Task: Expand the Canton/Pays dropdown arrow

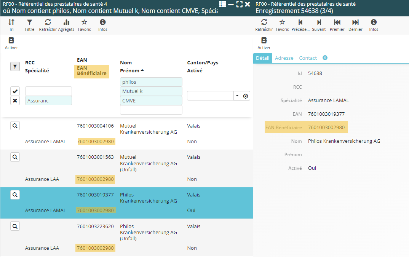Action: 237,96
